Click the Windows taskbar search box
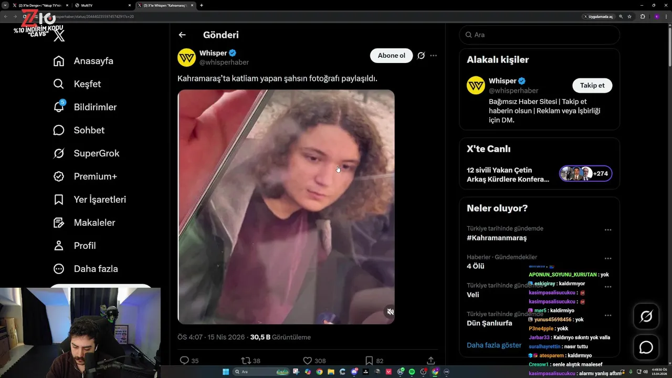 pyautogui.click(x=261, y=372)
